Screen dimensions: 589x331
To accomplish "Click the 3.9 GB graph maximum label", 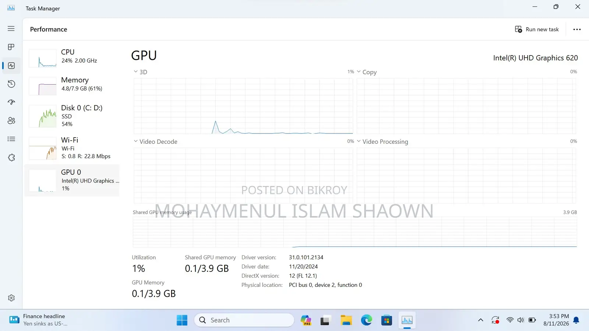I will tap(570, 212).
